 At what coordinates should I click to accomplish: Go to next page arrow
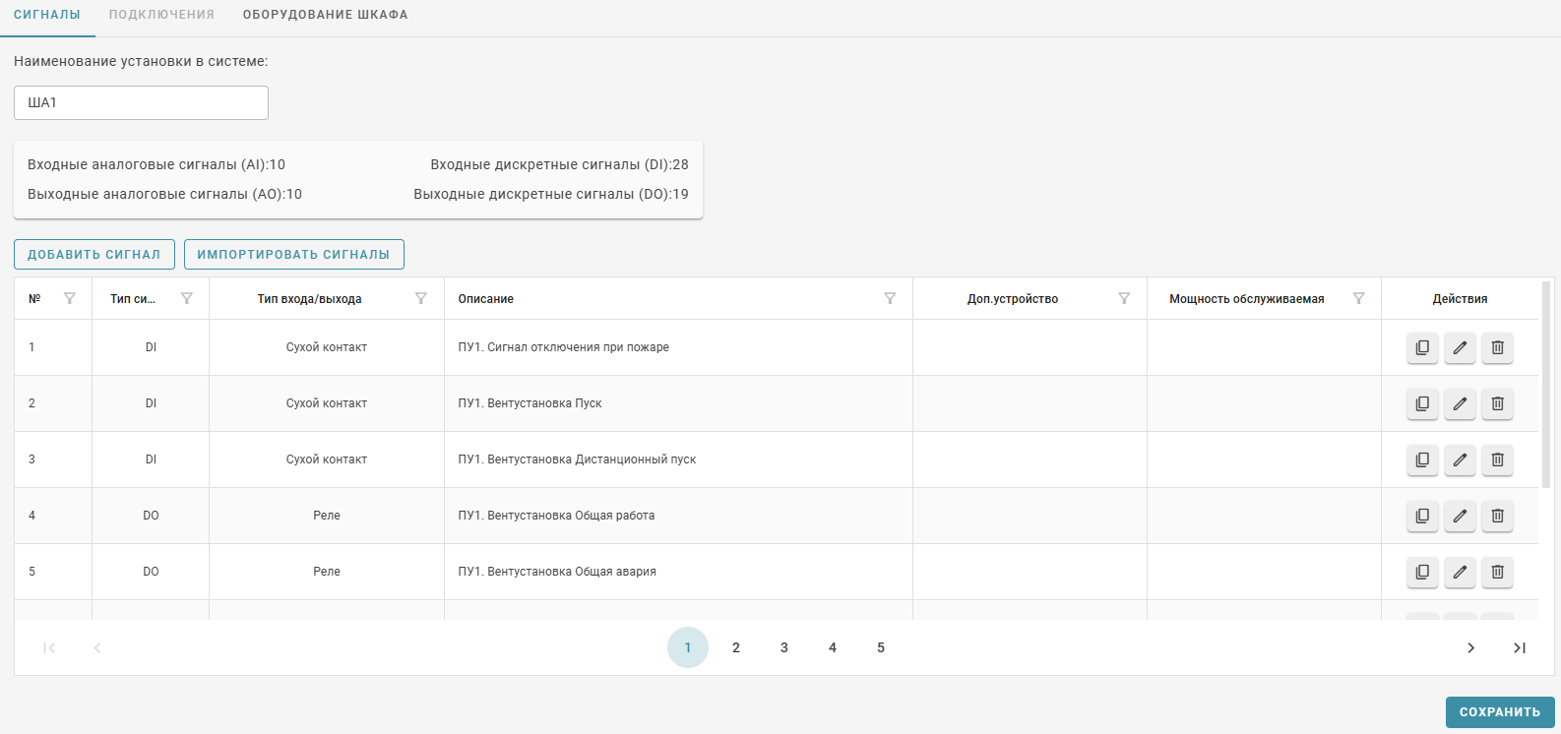click(x=1470, y=647)
